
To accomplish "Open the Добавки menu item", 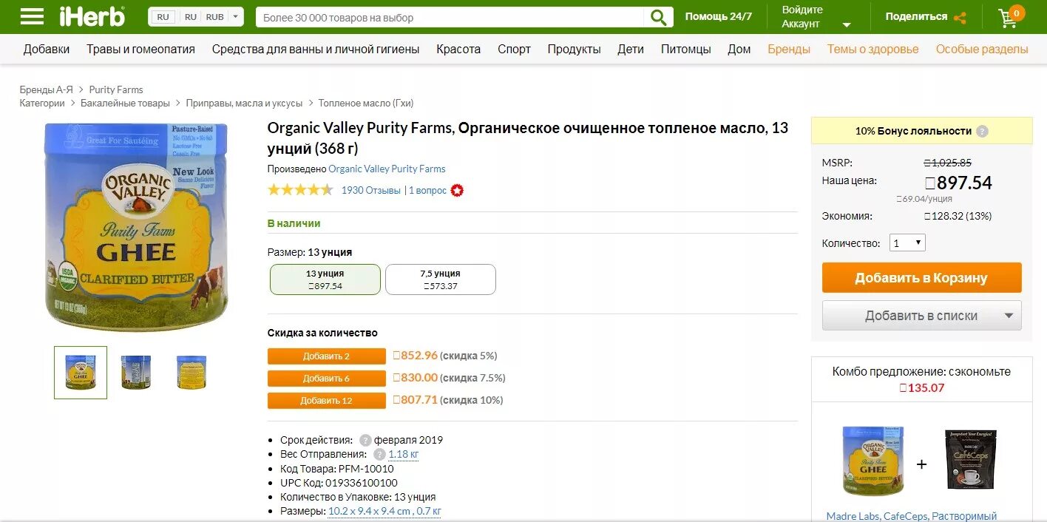I will click(x=47, y=50).
